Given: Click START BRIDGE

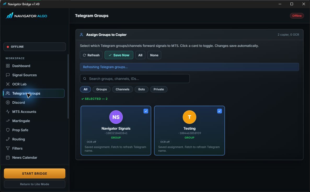Looking at the screenshot, I should tap(35, 173).
